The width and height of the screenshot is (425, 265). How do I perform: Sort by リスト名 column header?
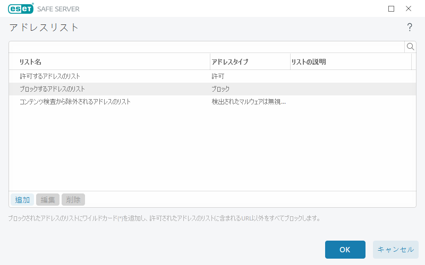click(x=109, y=62)
